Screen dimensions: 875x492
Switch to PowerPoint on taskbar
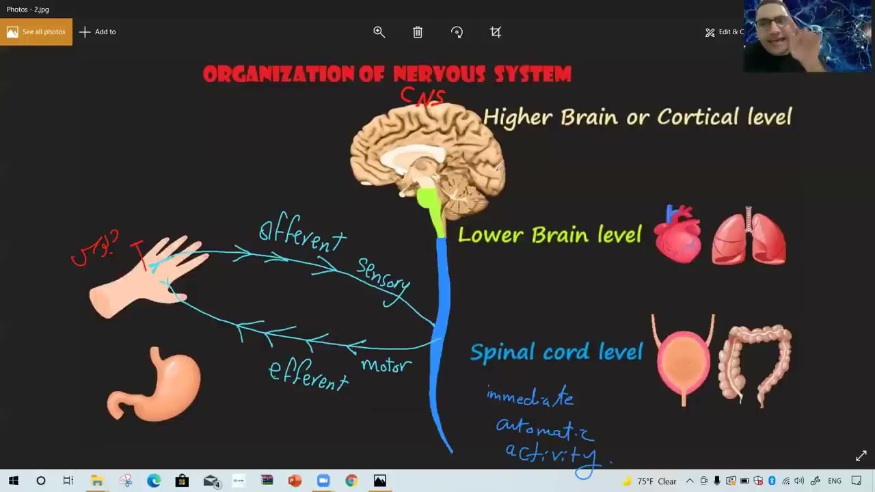(295, 481)
